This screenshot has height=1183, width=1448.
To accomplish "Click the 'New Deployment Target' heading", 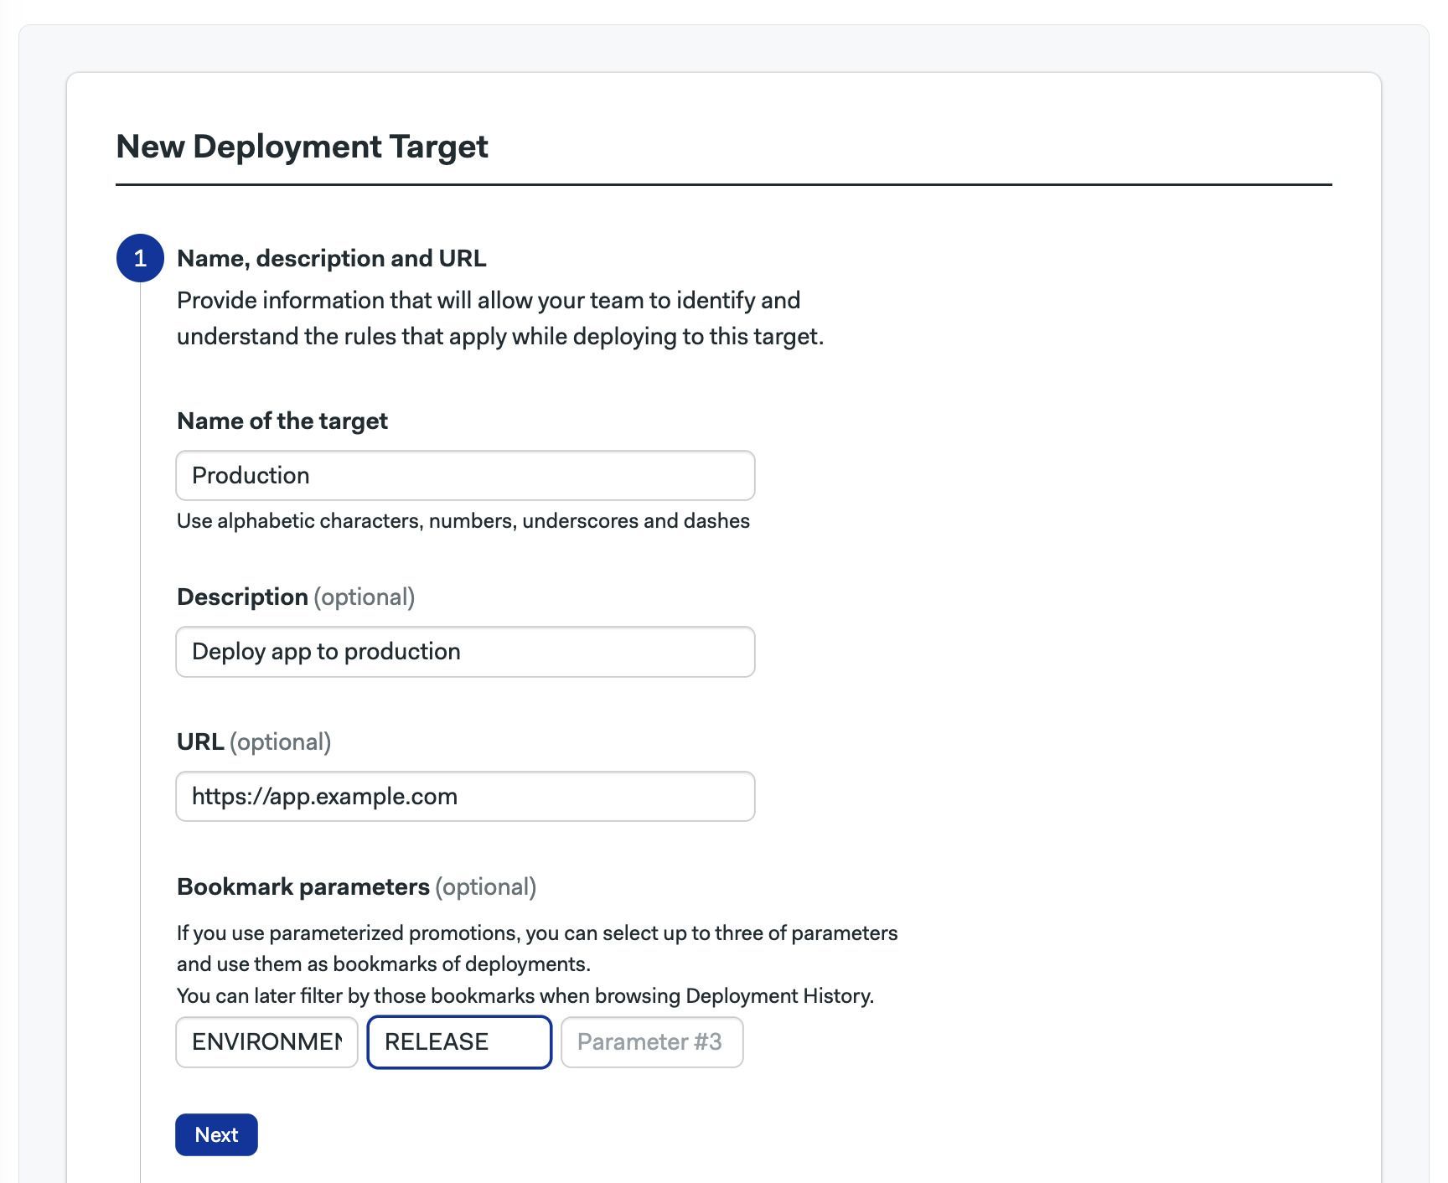I will click(302, 147).
